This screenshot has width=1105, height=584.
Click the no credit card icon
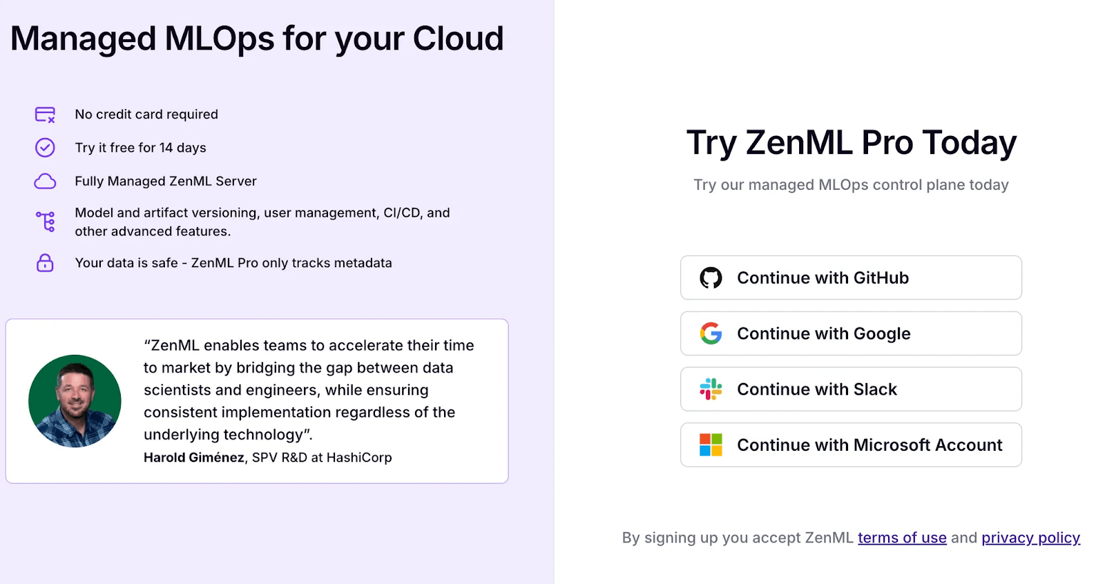coord(45,115)
